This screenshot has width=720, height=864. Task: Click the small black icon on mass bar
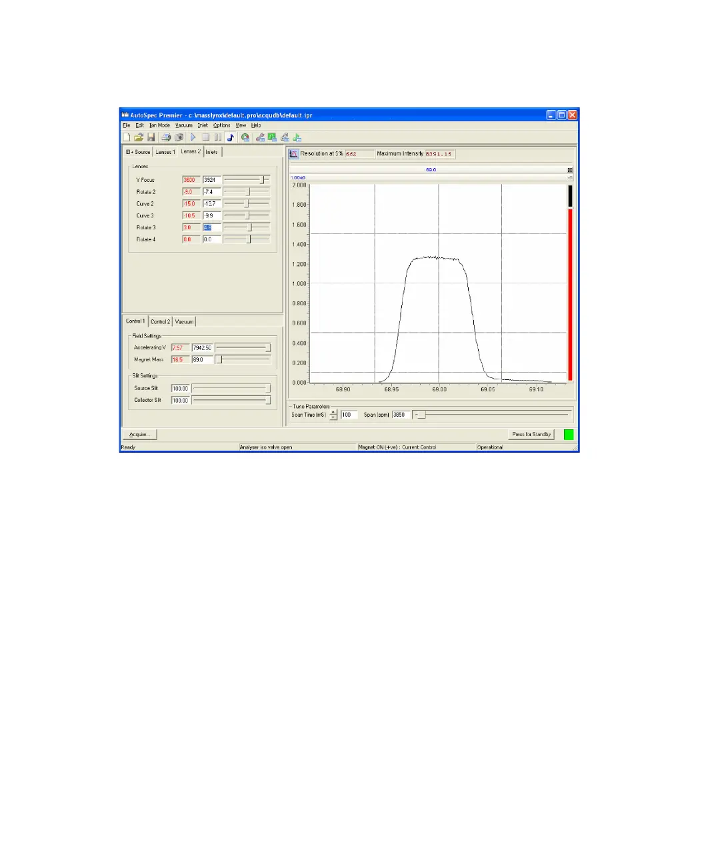(x=570, y=170)
